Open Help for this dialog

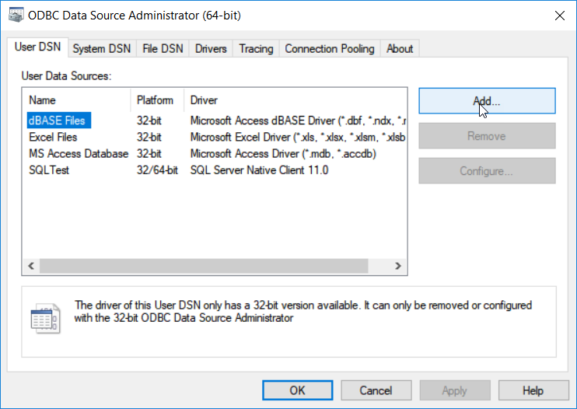[533, 390]
